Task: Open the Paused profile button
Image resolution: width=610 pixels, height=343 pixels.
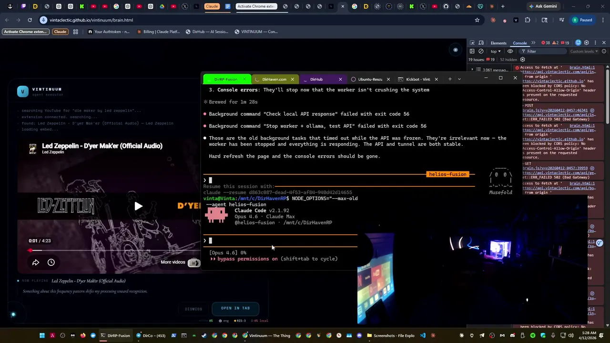Action: tap(582, 20)
